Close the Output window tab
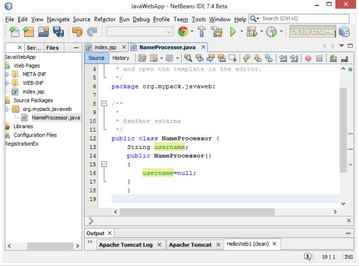359x266 pixels. (x=110, y=233)
